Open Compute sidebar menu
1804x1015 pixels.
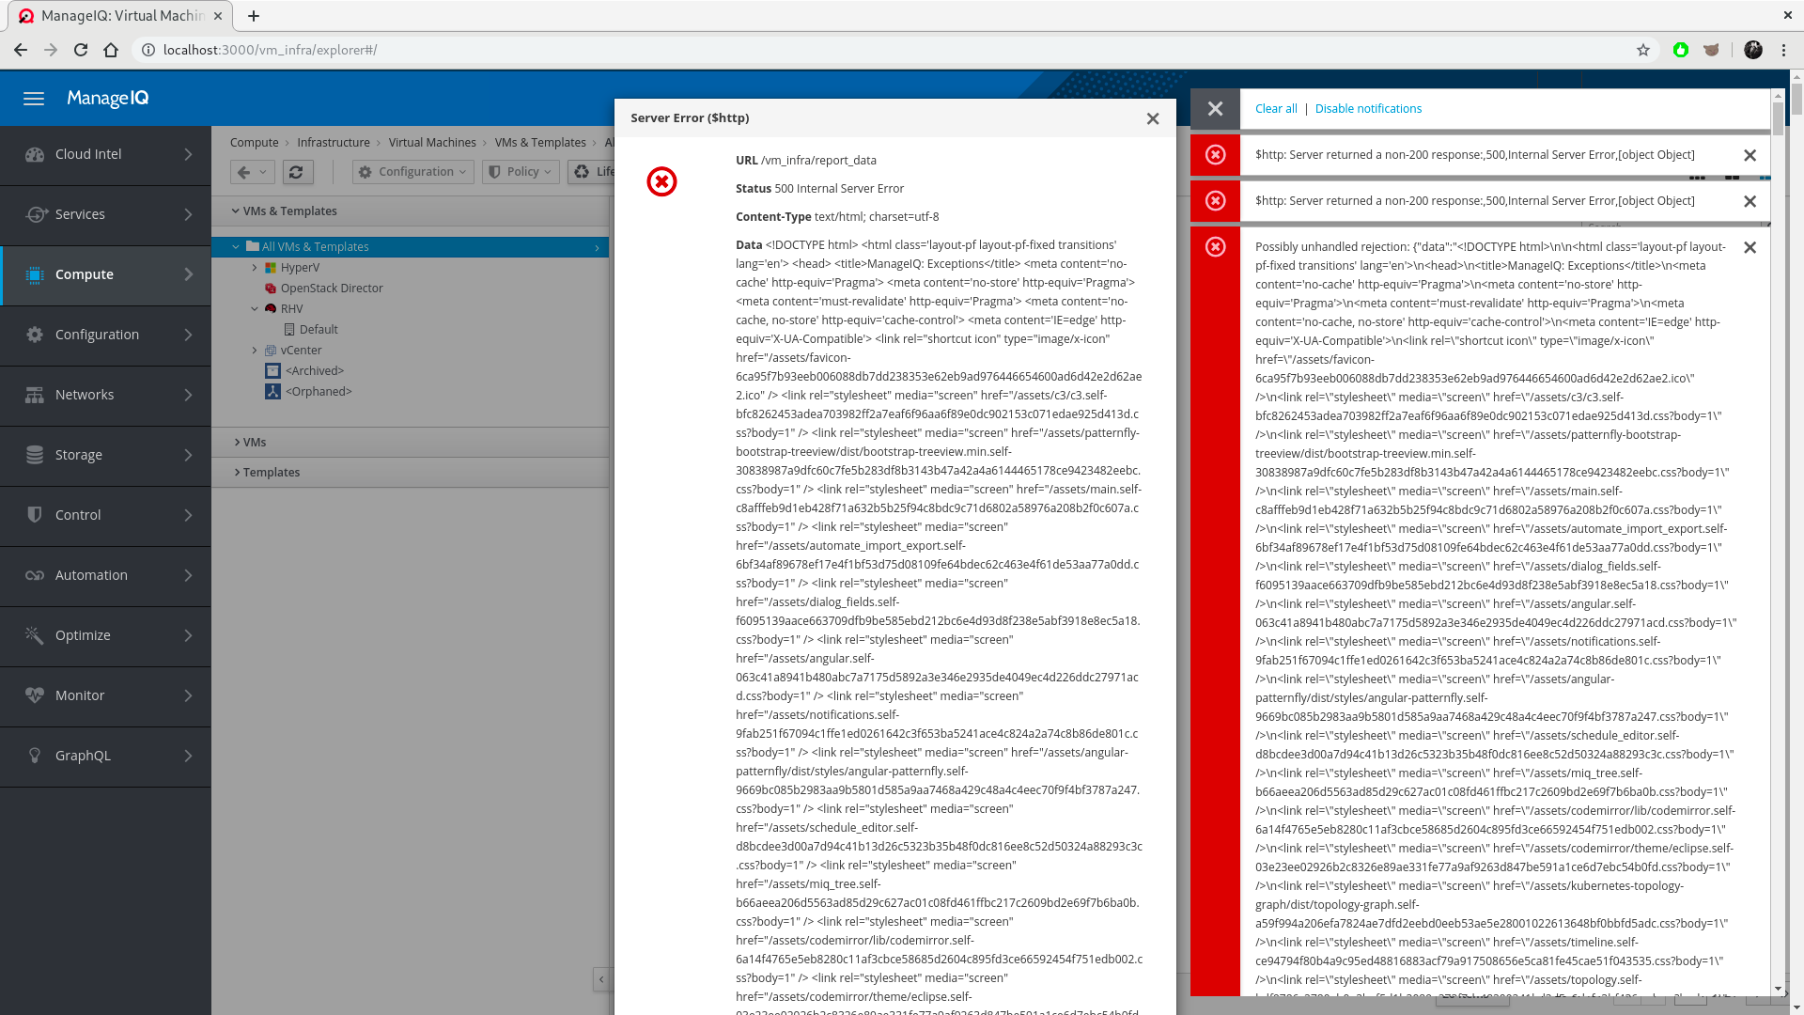[x=105, y=274]
